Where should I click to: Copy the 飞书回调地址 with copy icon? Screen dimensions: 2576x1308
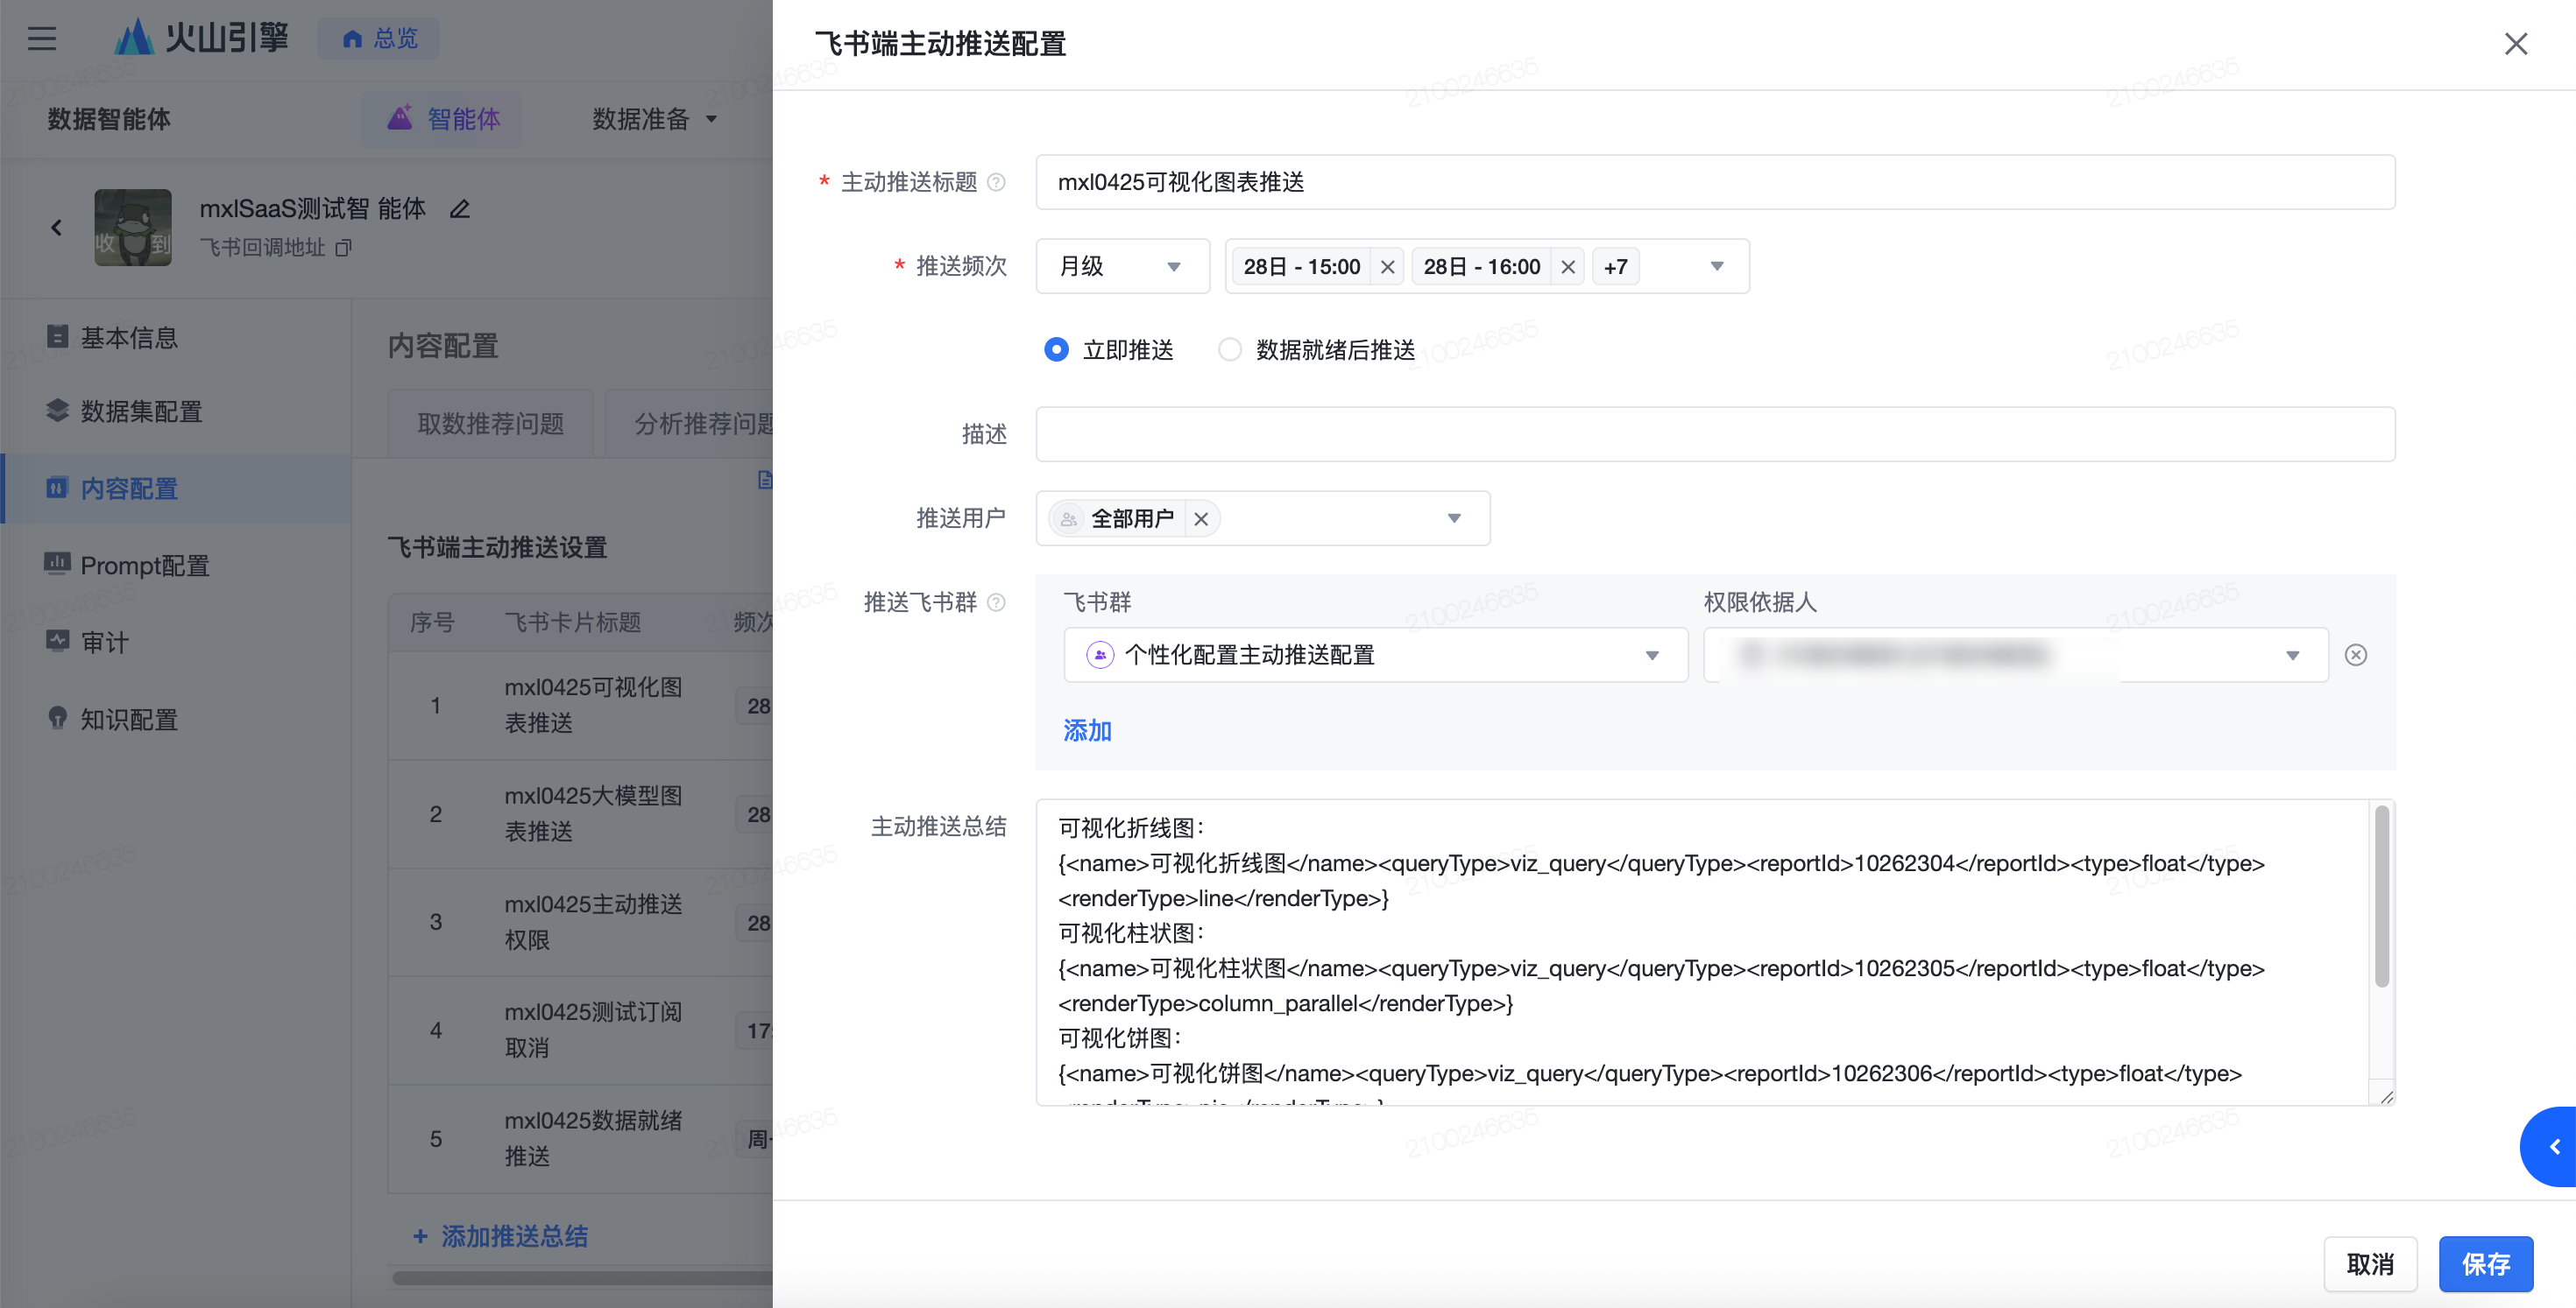coord(343,248)
